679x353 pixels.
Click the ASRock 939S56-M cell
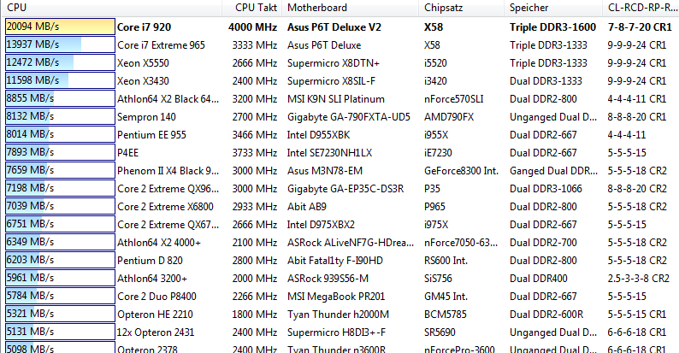328,279
